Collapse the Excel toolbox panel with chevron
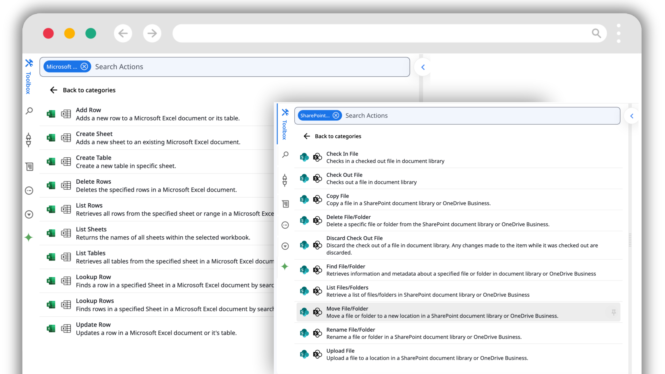Image resolution: width=665 pixels, height=374 pixels. point(423,67)
